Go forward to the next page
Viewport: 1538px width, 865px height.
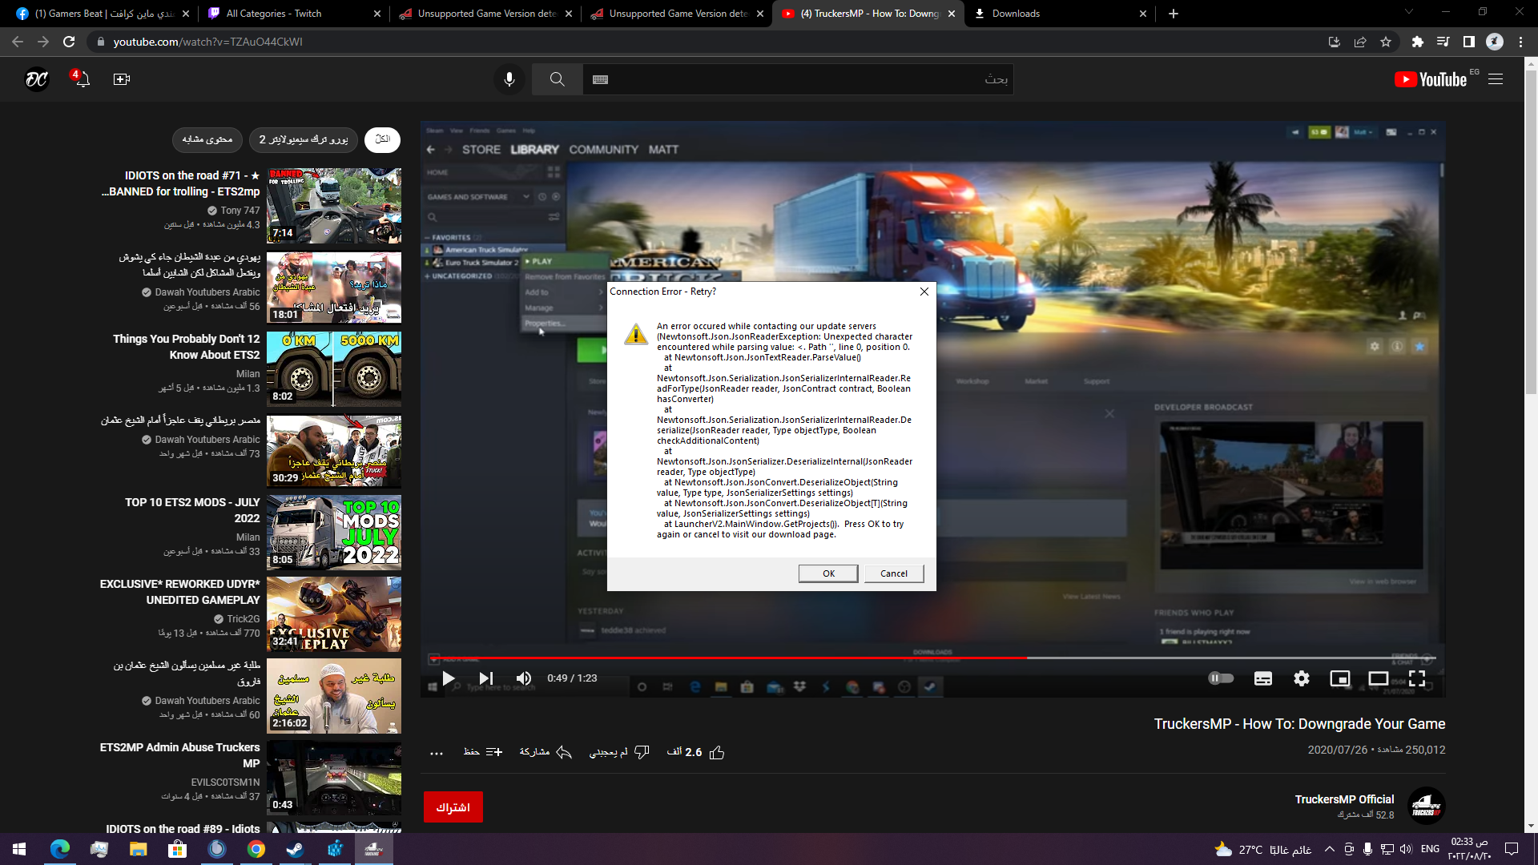(43, 42)
